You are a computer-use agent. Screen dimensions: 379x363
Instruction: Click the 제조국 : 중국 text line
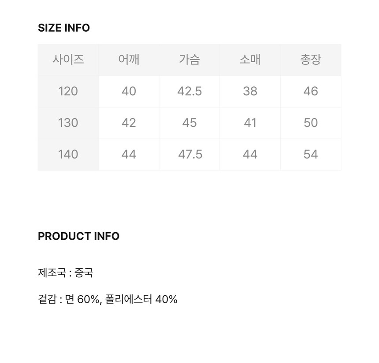point(66,273)
